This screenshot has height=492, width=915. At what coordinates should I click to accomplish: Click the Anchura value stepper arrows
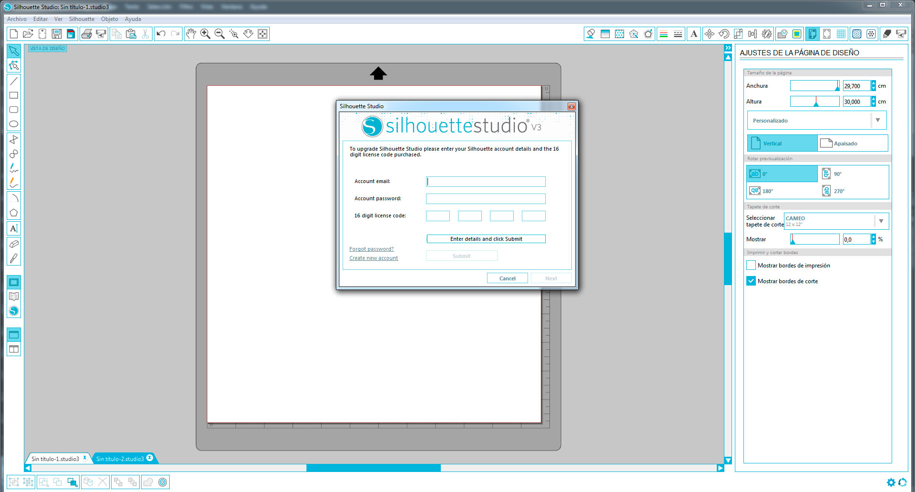point(873,86)
